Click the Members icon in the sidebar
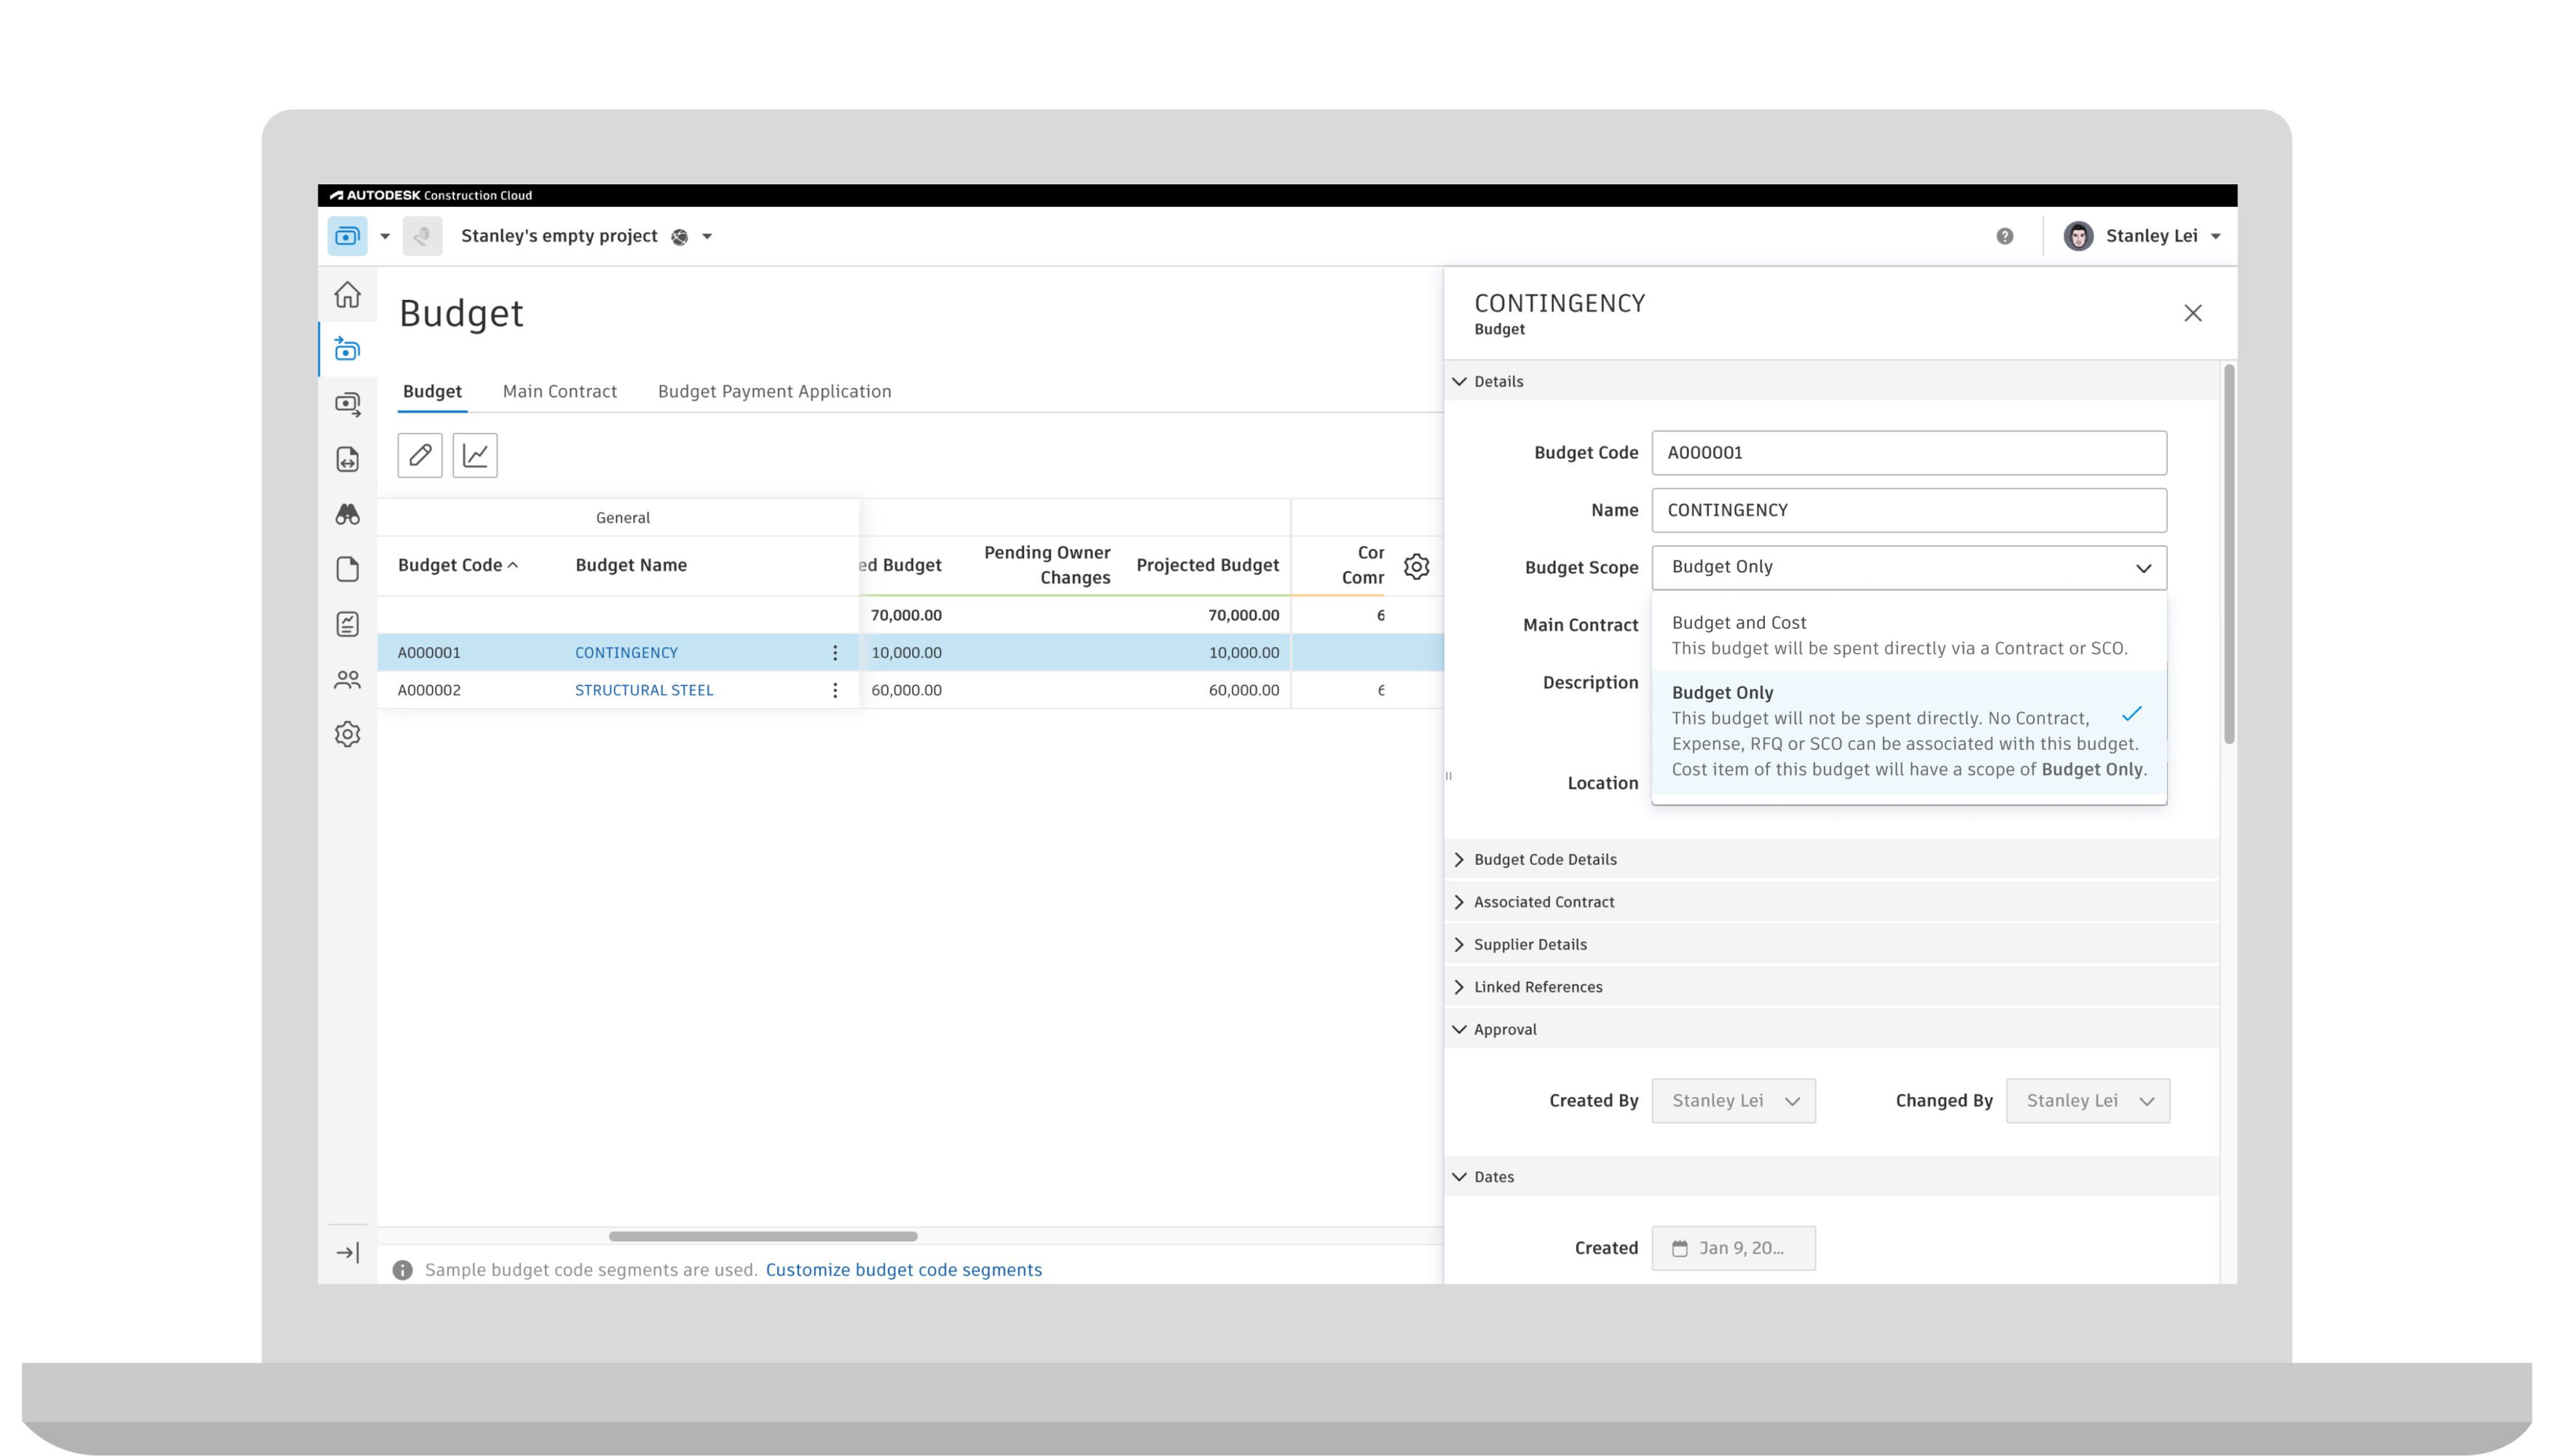Viewport: 2556px width, 1456px height. [347, 679]
